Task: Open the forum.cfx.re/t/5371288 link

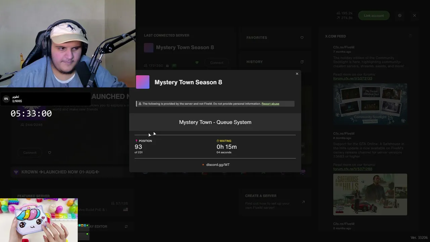Action: click(x=353, y=169)
